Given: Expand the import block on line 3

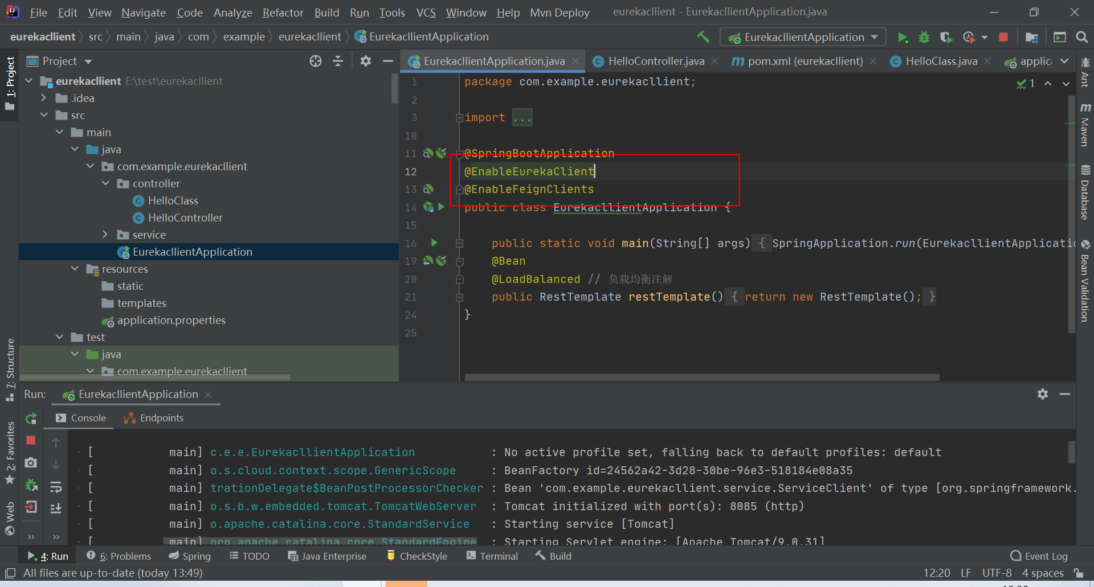Looking at the screenshot, I should click(x=459, y=118).
